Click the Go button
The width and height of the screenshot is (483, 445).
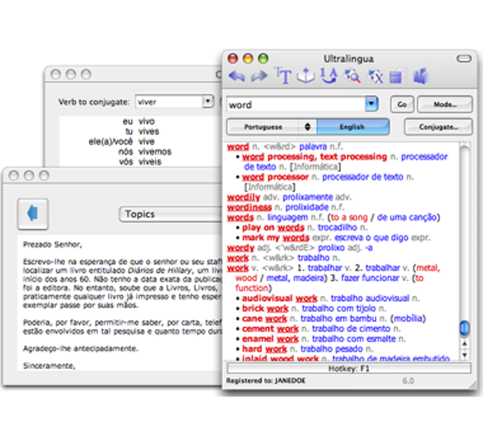coord(402,104)
